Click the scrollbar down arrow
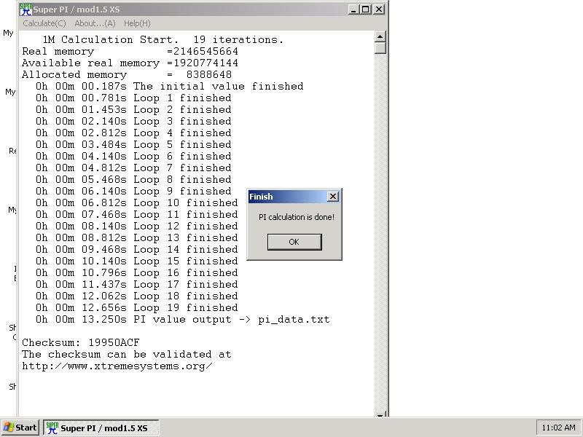The width and height of the screenshot is (583, 437). coord(380,414)
